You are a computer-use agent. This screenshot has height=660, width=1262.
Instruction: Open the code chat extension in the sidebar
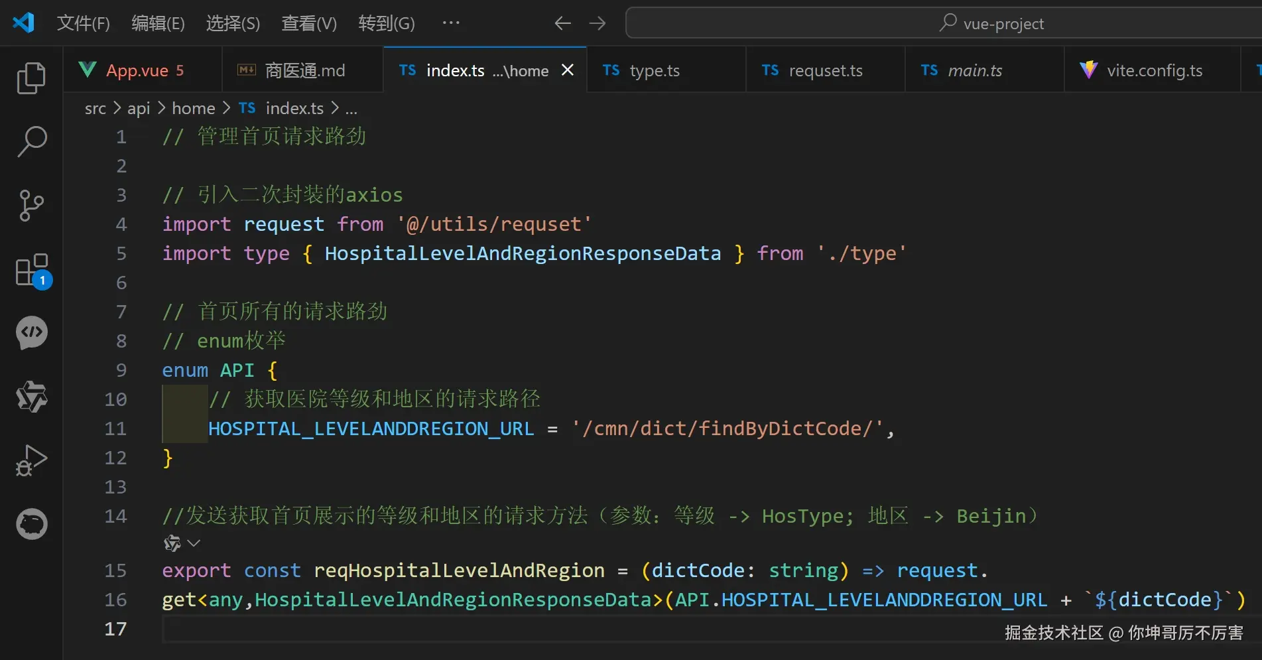pos(31,333)
